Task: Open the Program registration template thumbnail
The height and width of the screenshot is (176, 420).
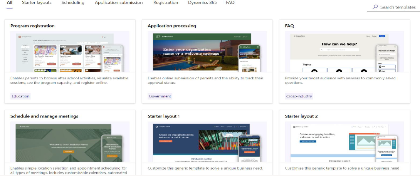Action: click(x=70, y=52)
